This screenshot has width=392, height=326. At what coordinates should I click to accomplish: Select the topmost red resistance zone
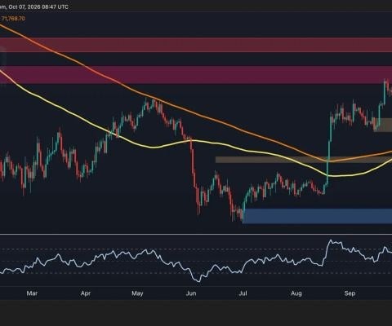point(196,45)
